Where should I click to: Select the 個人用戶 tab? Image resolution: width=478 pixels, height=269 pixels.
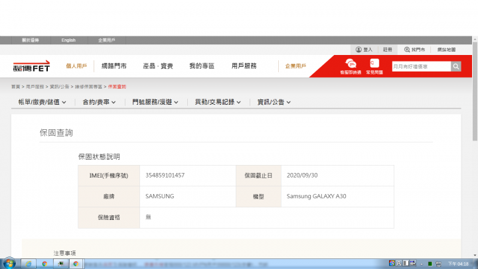[x=76, y=66]
